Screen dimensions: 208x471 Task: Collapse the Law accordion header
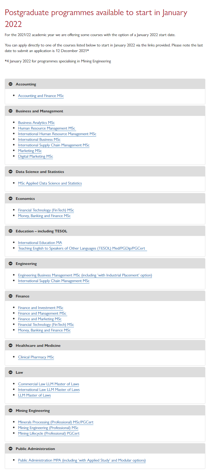pos(105,373)
